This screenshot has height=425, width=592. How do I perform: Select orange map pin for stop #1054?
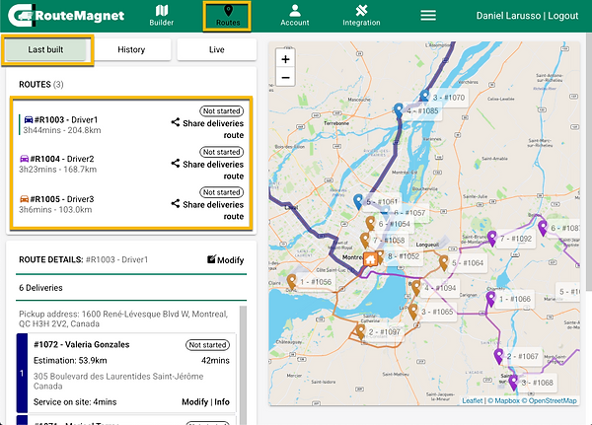(370, 224)
